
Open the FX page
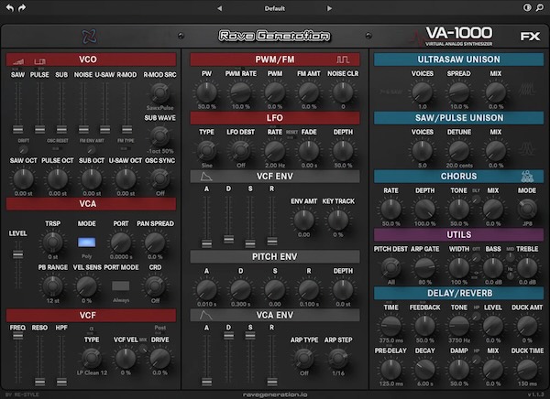click(x=530, y=37)
